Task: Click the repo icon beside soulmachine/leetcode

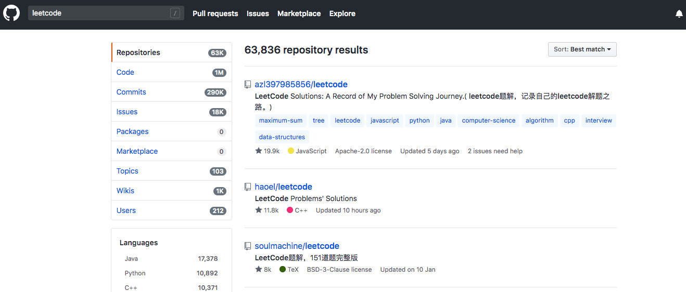Action: [248, 246]
